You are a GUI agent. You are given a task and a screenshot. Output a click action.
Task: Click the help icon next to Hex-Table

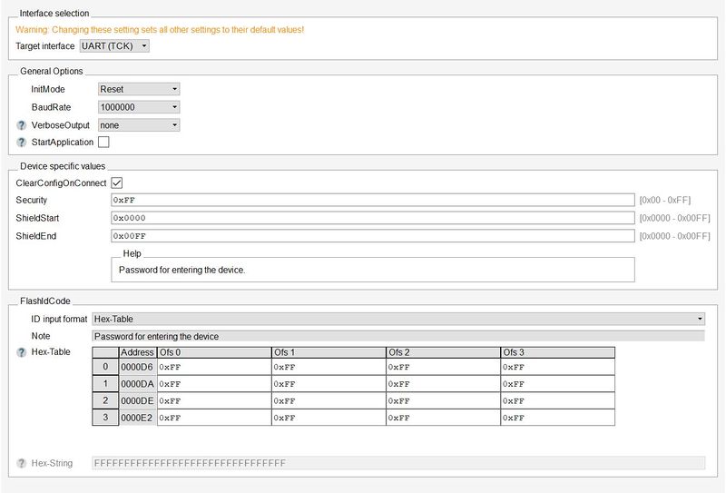tap(22, 352)
